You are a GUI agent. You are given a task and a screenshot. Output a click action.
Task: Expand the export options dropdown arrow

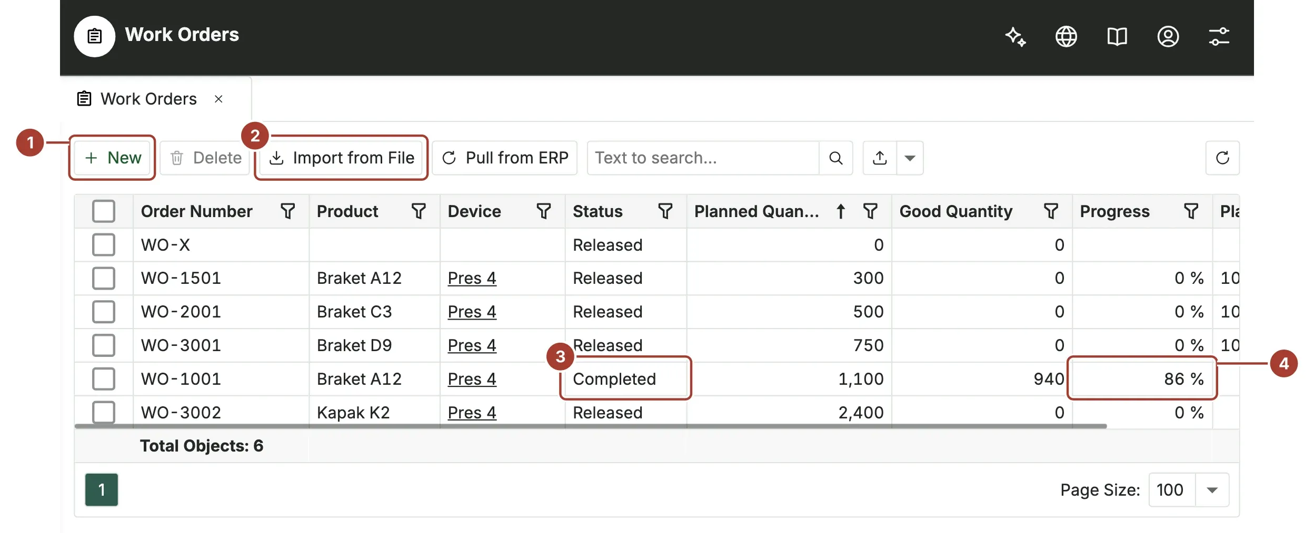pos(910,158)
